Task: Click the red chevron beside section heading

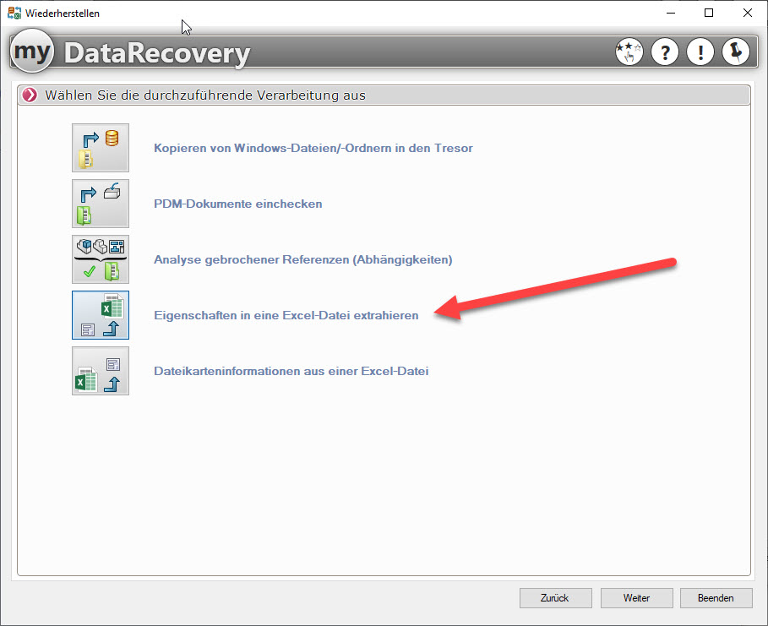Action: pyautogui.click(x=30, y=95)
